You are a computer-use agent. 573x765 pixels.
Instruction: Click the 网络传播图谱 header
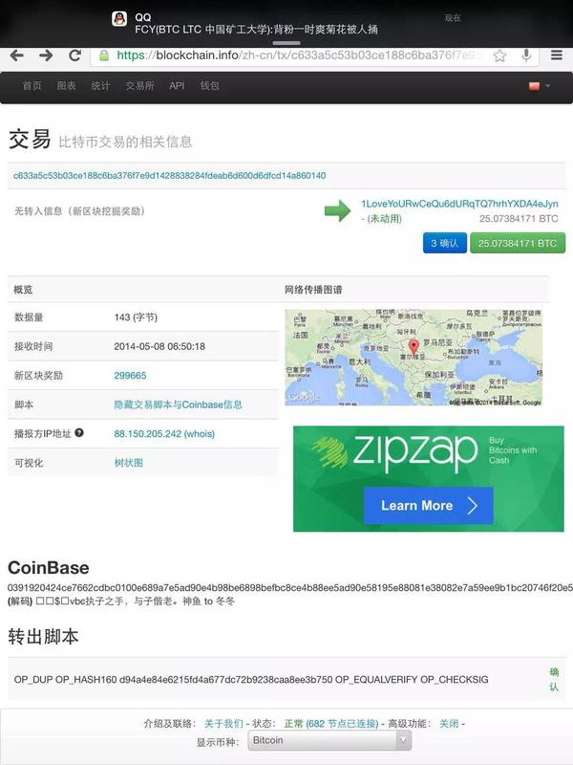point(313,290)
